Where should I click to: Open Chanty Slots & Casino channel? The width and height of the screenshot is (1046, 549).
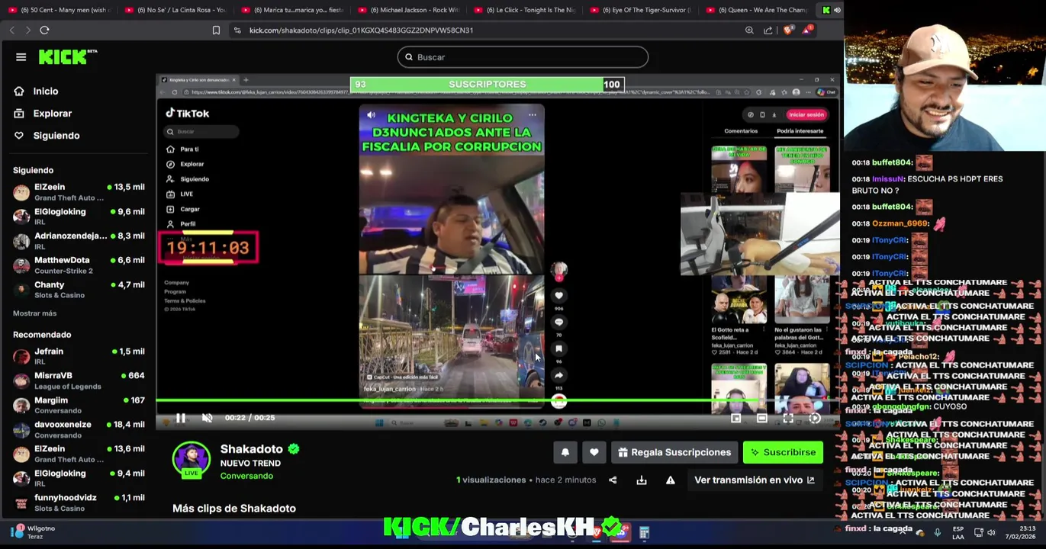79,290
